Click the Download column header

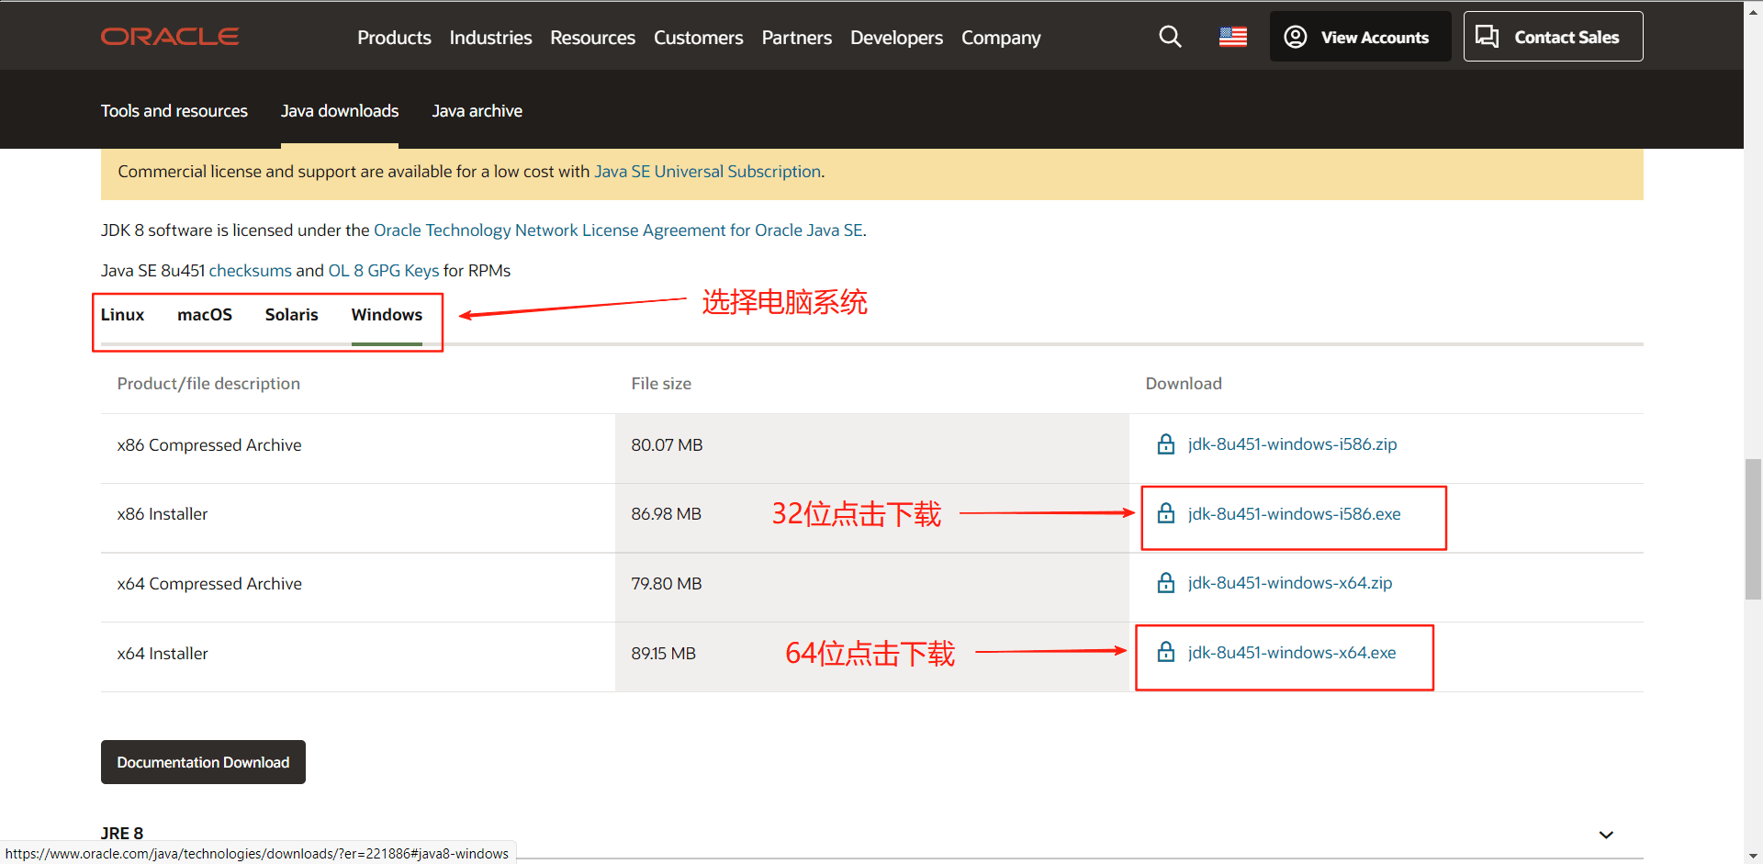tap(1184, 384)
